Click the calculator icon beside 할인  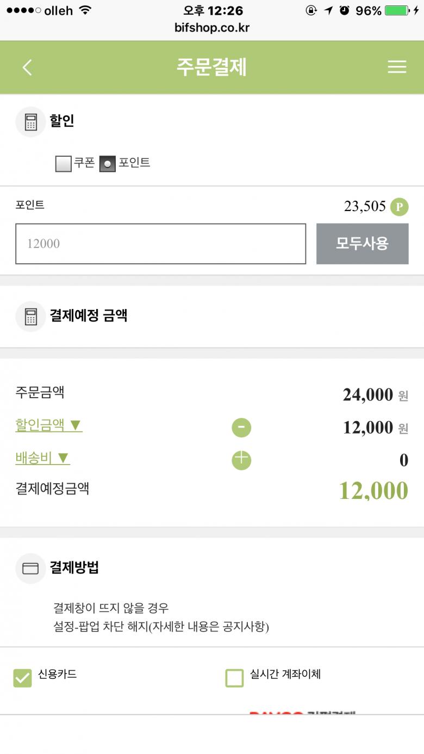click(x=30, y=122)
